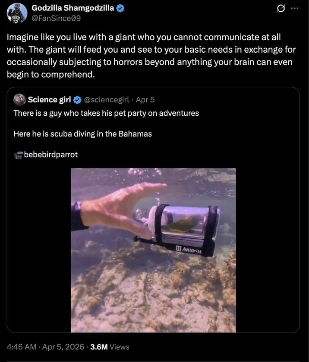Click the main post text about the giant

pyautogui.click(x=149, y=56)
